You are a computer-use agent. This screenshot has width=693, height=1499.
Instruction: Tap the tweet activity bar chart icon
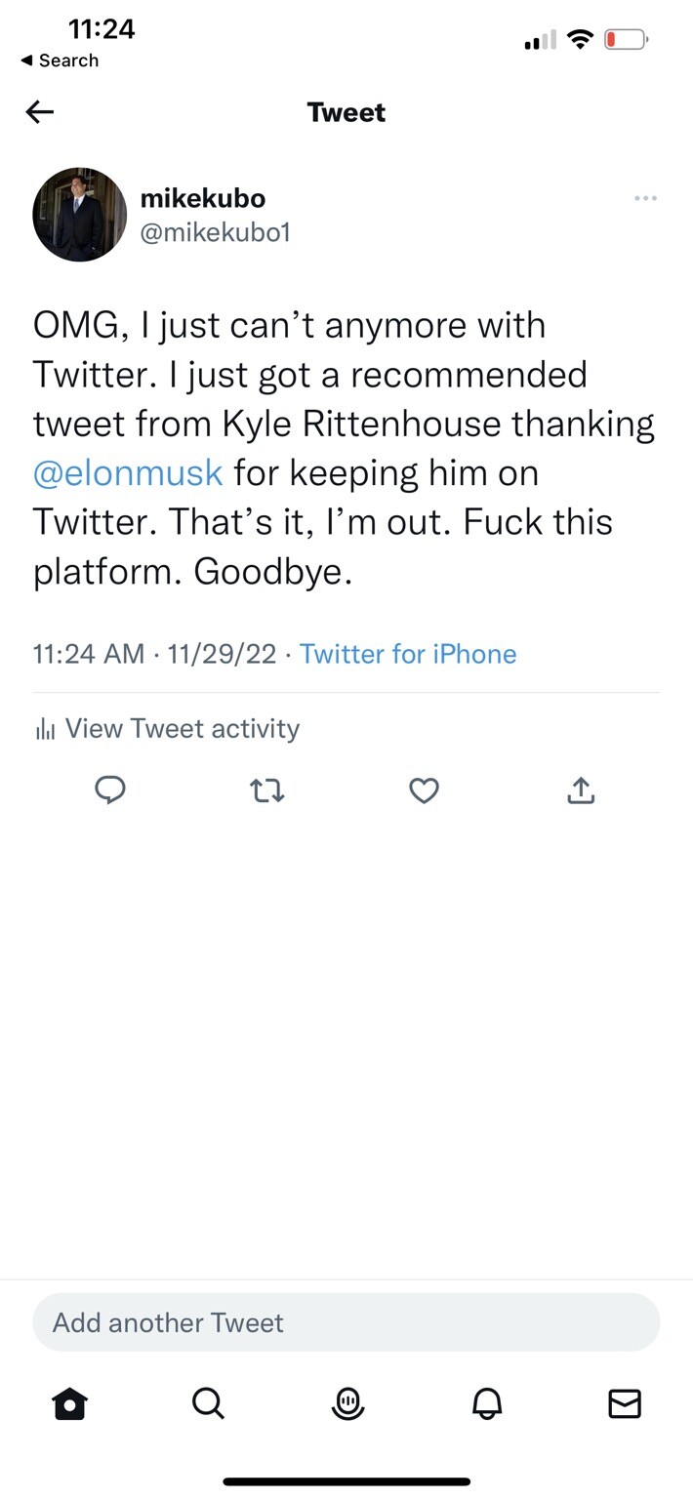click(x=44, y=729)
